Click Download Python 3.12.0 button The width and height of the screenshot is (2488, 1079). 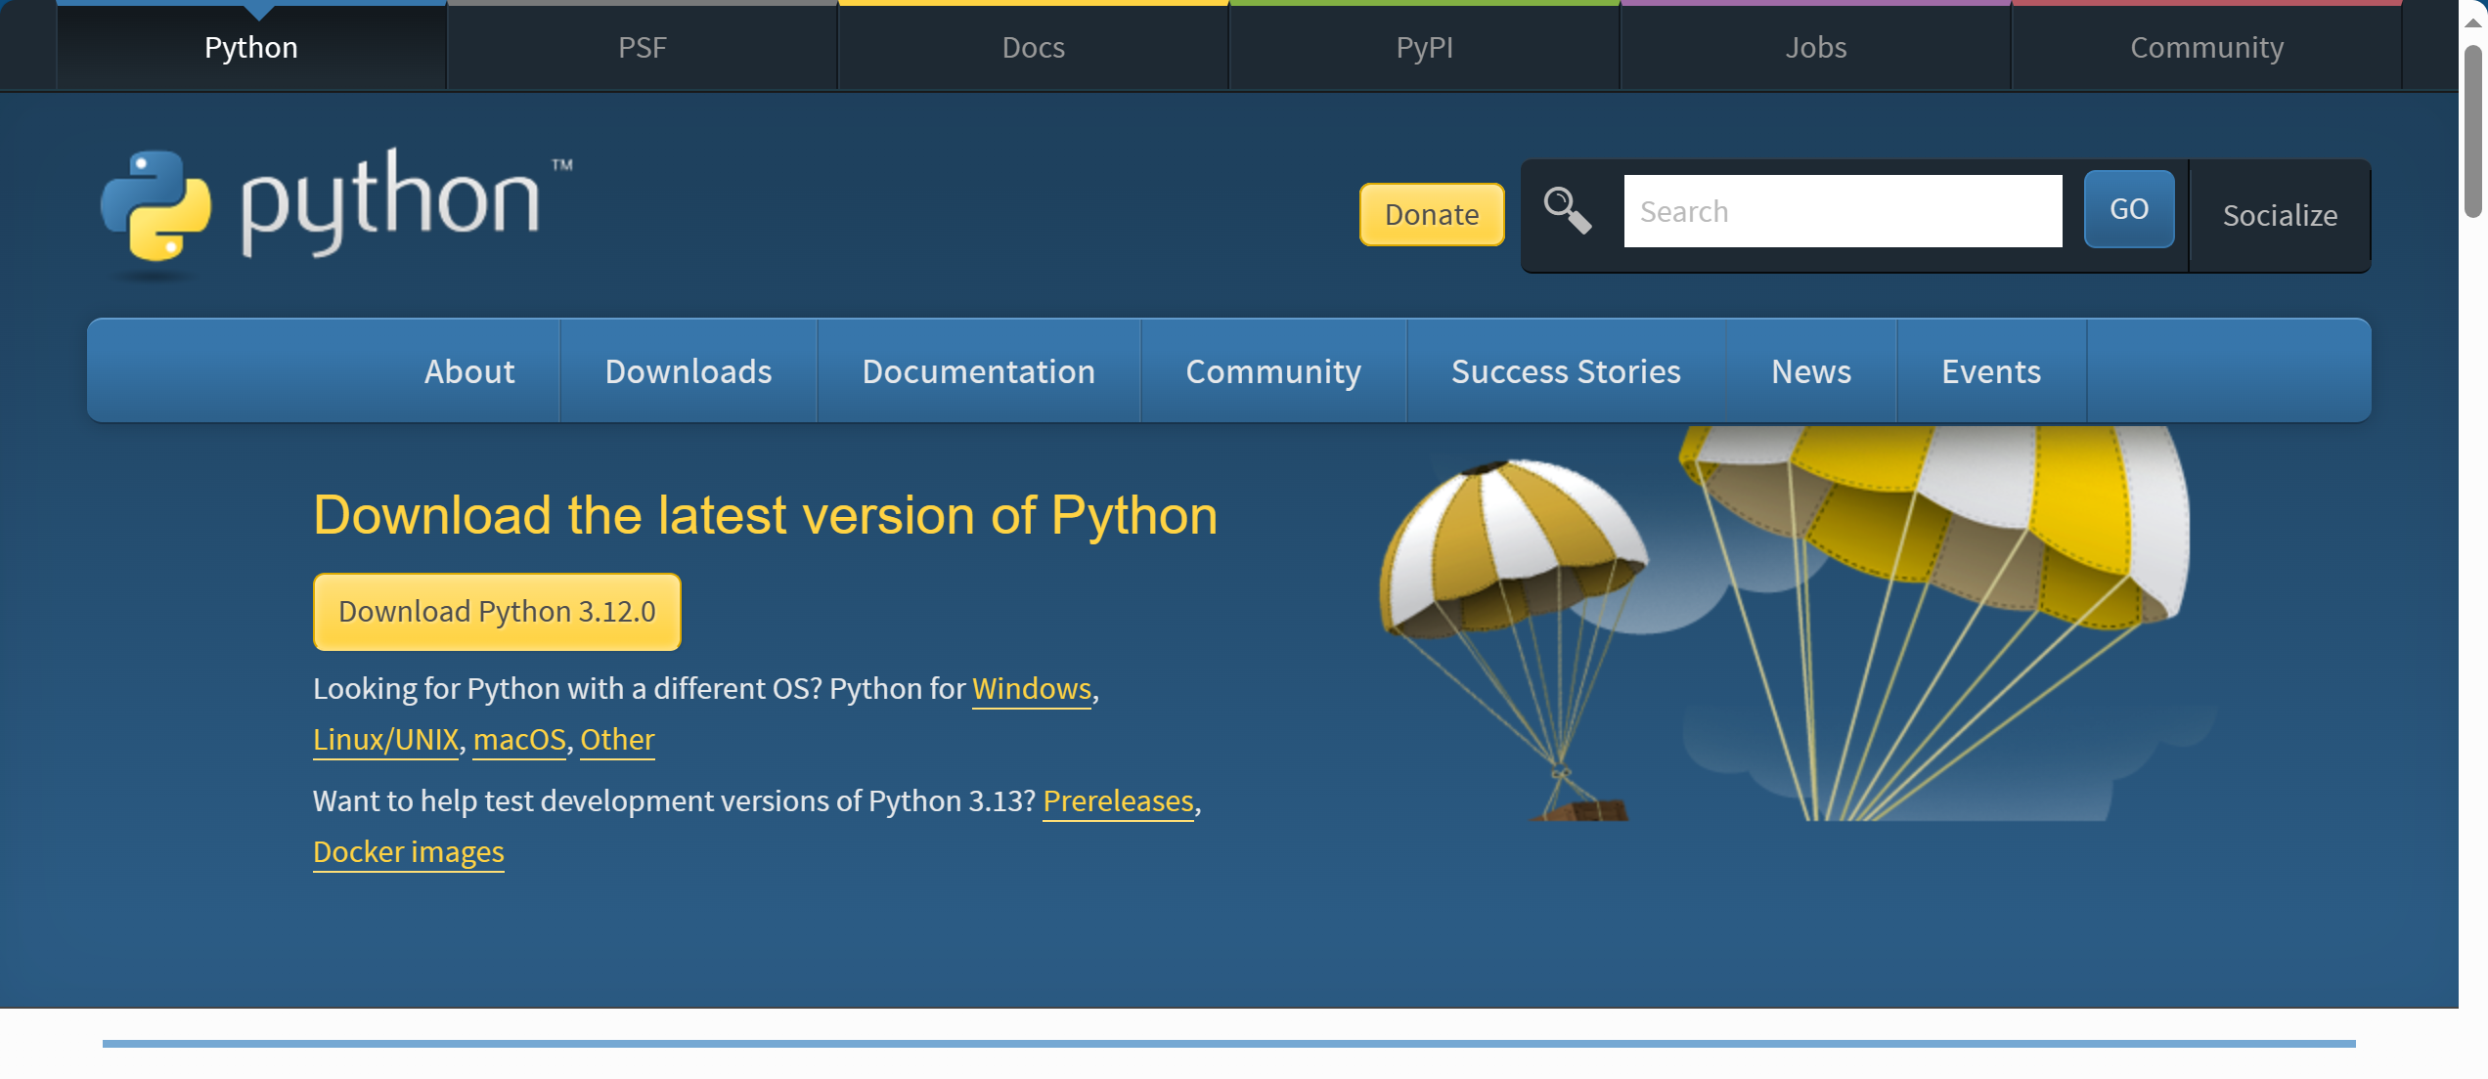[497, 612]
